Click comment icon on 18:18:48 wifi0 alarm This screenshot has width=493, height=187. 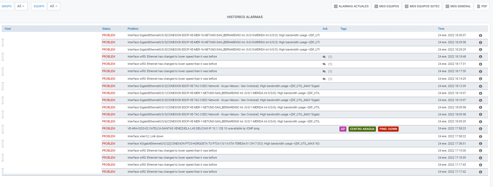(324, 57)
